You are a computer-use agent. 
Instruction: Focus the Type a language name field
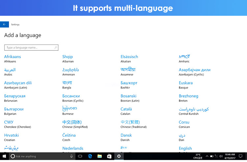[x=31, y=47]
